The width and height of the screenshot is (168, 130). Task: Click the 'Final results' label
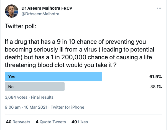42,97
